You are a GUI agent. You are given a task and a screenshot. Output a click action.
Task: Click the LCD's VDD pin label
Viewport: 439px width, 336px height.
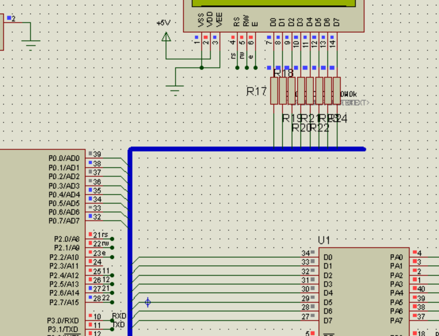210,20
